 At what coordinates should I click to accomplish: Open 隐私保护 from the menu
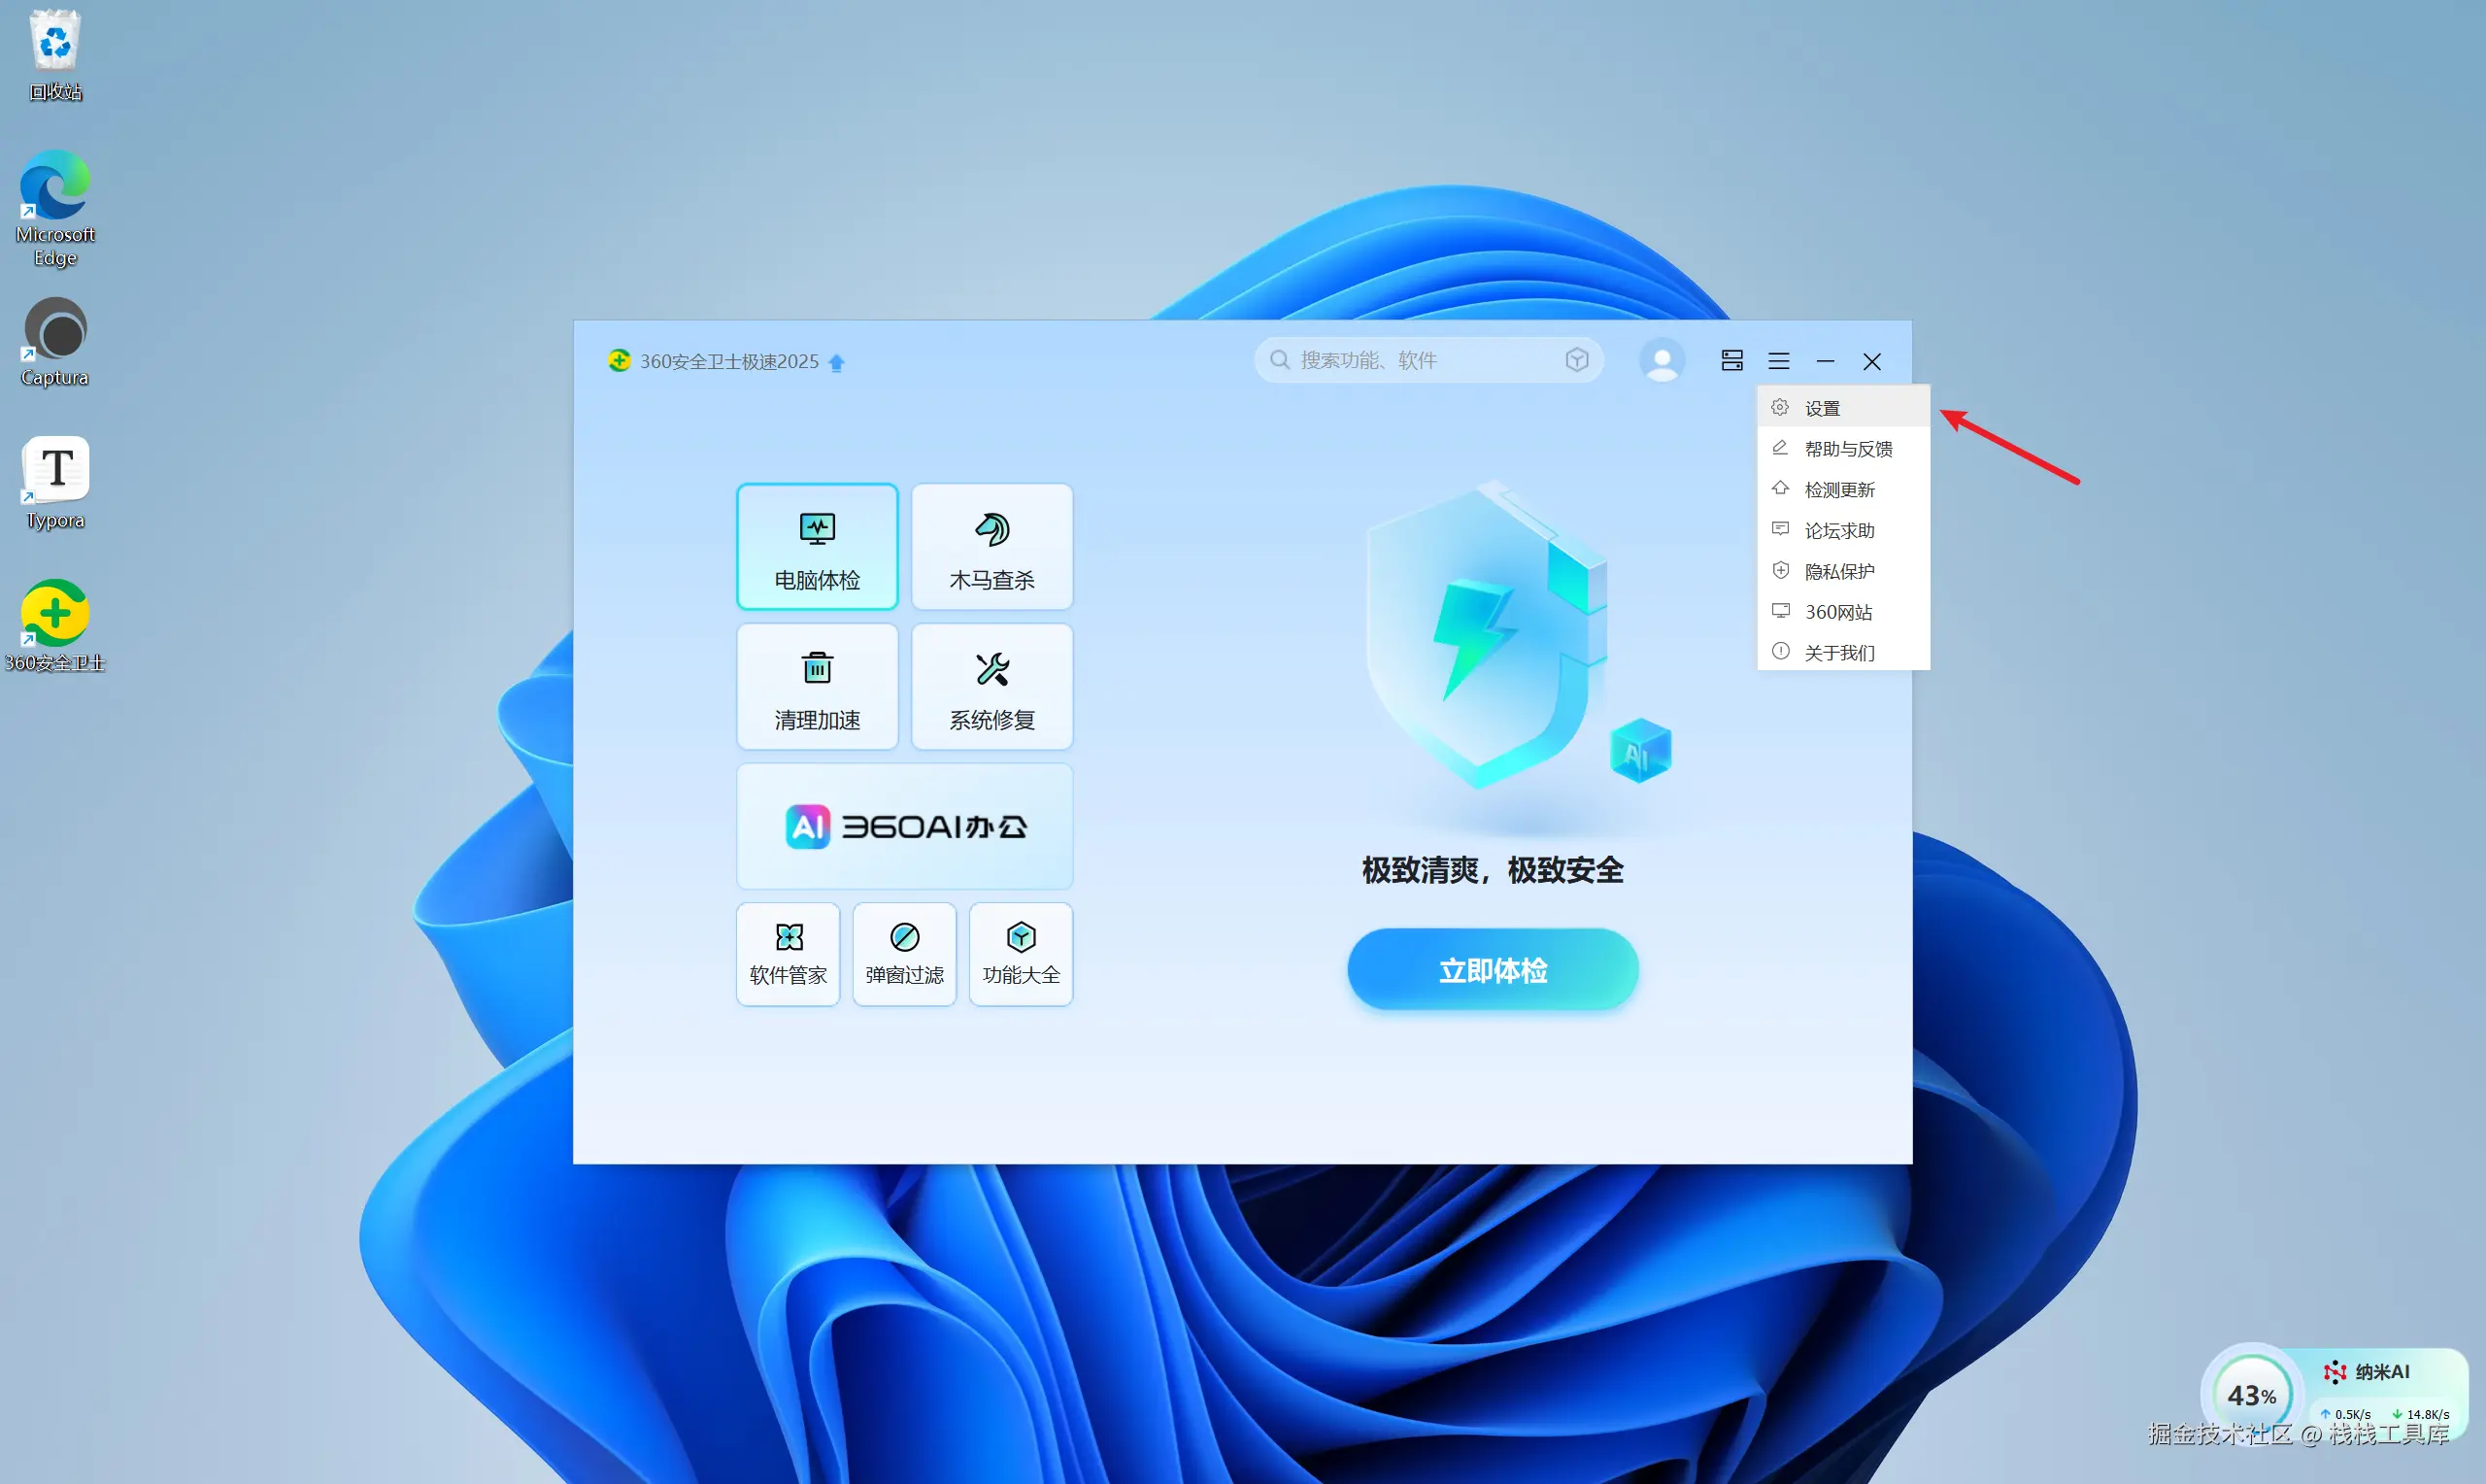1838,571
